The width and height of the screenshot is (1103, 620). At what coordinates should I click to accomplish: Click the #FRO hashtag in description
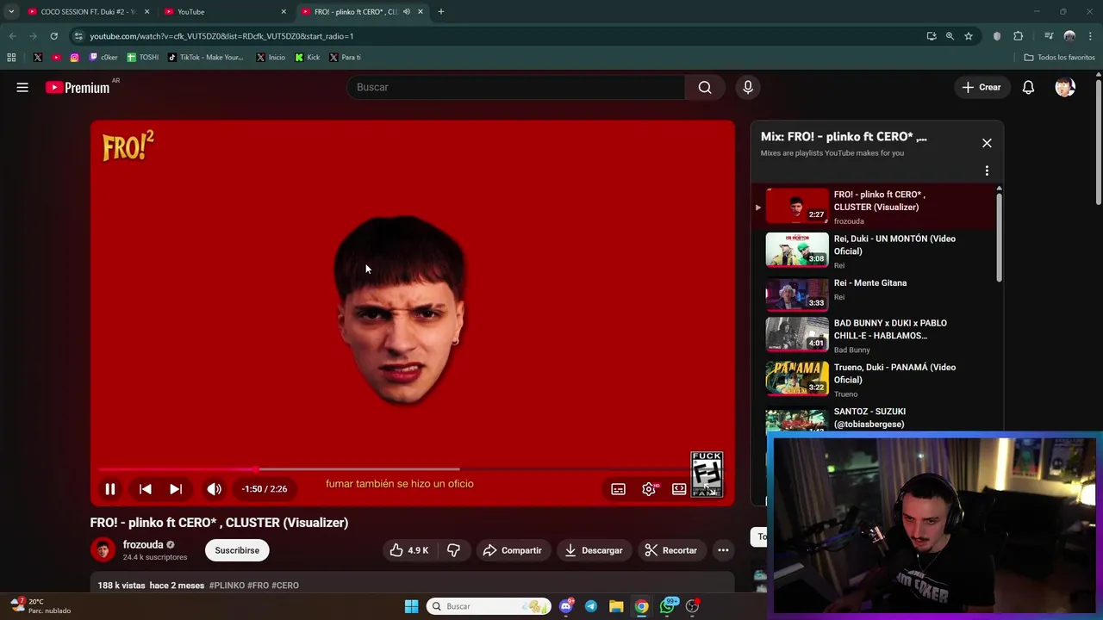(x=259, y=586)
